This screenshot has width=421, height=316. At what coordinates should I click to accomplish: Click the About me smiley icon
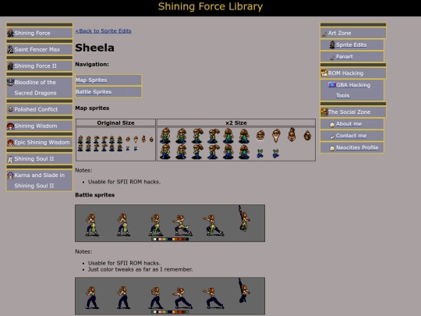[332, 124]
